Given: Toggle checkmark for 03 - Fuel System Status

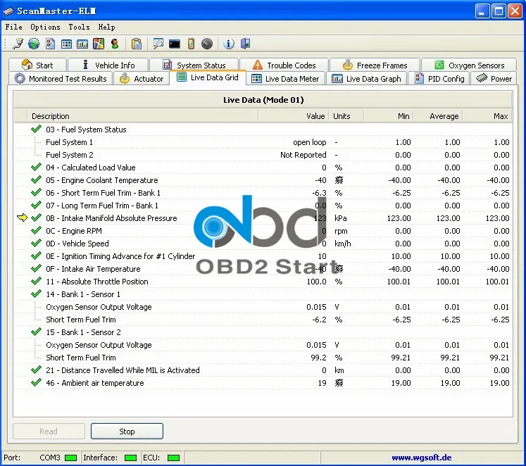Looking at the screenshot, I should coord(36,129).
